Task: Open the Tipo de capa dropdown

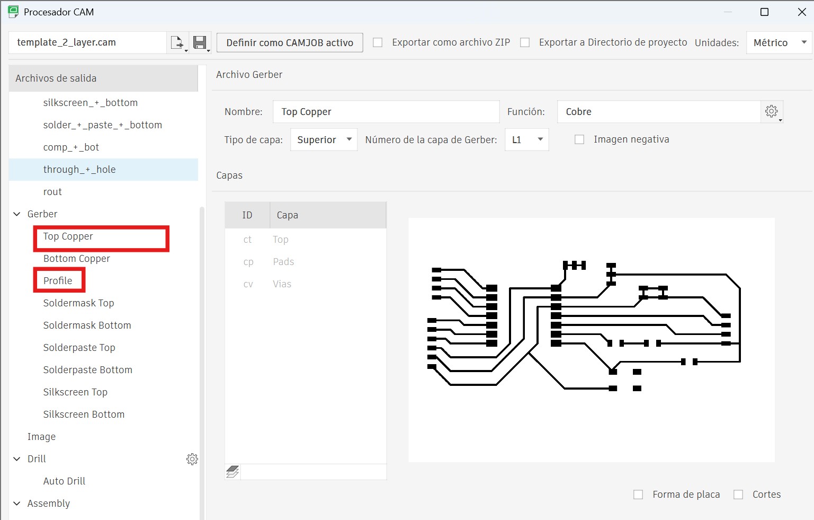Action: point(324,139)
